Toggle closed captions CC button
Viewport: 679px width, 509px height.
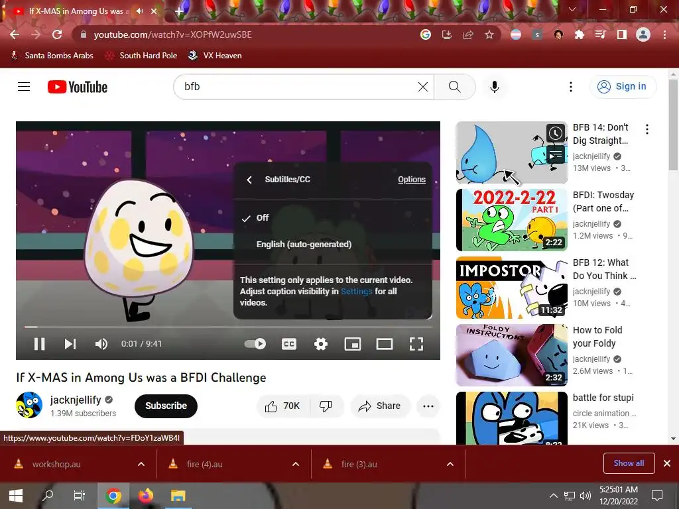coord(289,344)
